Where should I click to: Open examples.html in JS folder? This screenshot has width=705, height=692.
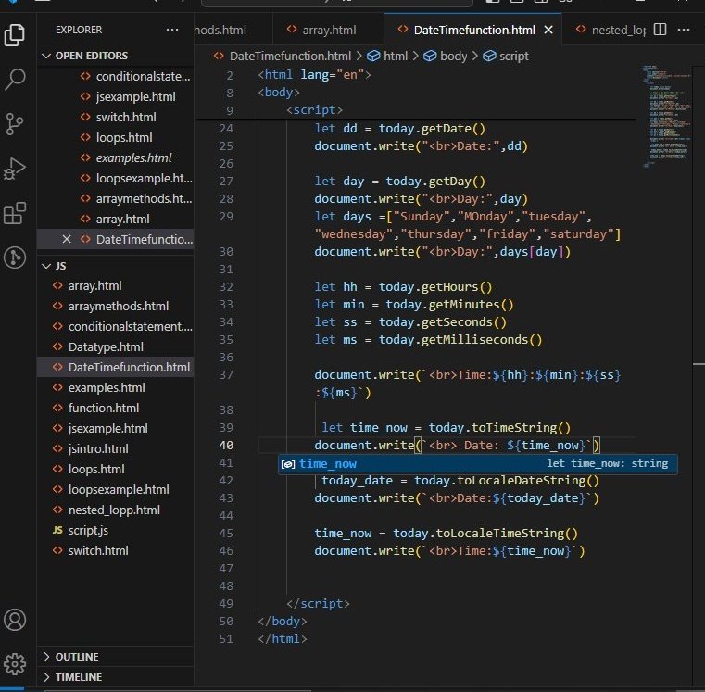click(115, 387)
